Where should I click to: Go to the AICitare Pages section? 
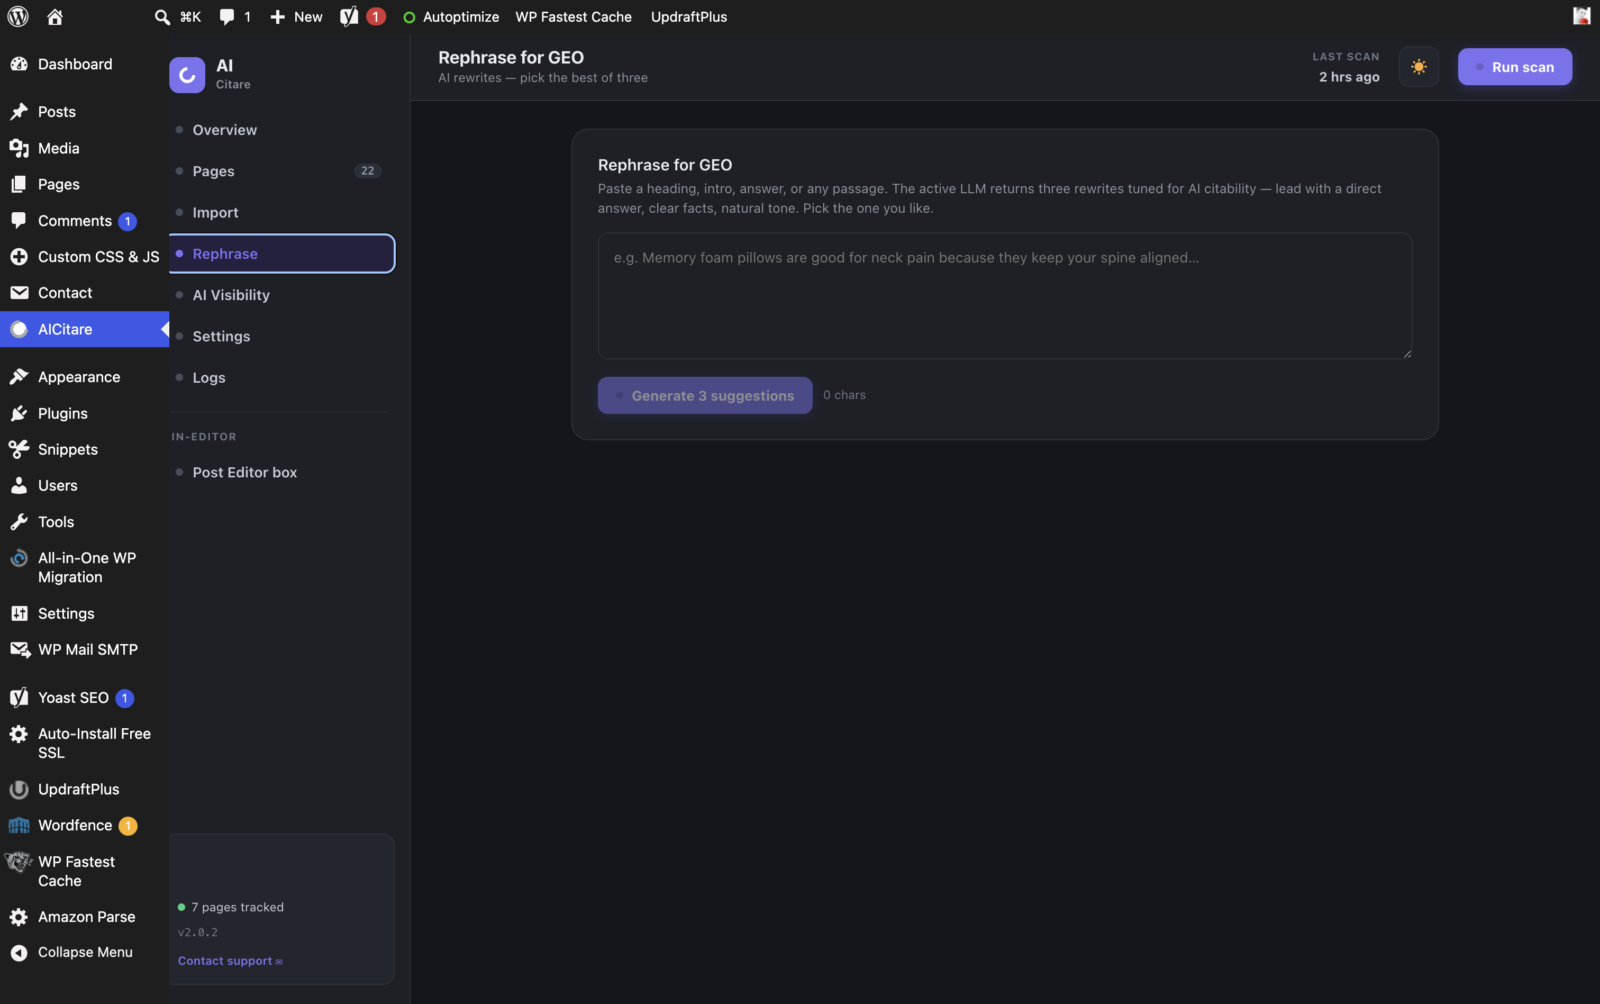(282, 171)
